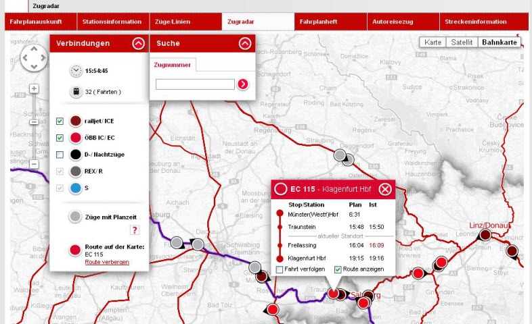Enable the D-/Nachtzüge checkbox
532x324 pixels.
click(60, 155)
